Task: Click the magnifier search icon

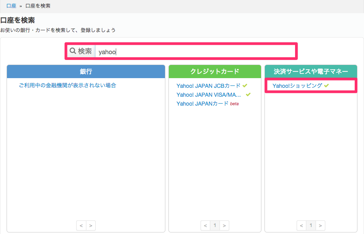Action: [x=73, y=51]
